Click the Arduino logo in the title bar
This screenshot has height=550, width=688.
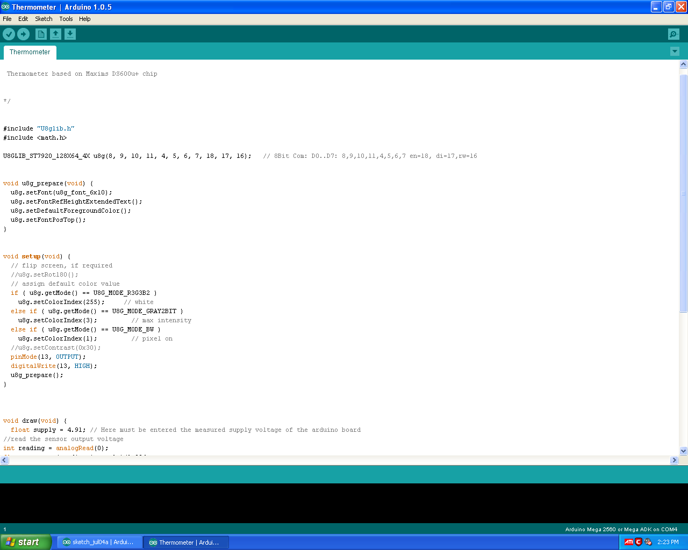[5, 7]
